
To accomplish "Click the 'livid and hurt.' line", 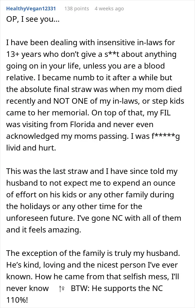I will pos(31,148).
